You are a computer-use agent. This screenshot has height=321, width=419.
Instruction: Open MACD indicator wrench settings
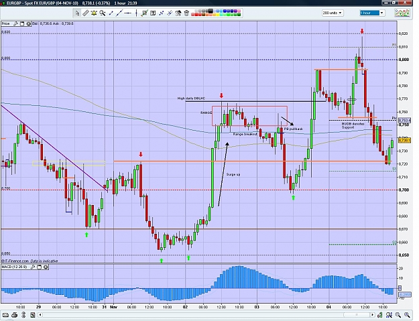coord(33,267)
